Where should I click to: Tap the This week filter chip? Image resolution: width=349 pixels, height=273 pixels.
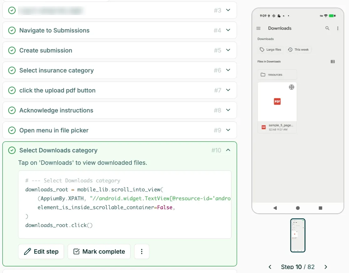pos(298,50)
